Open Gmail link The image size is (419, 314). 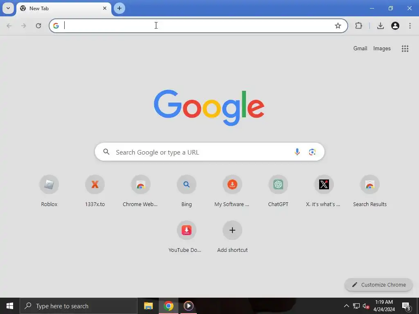point(360,48)
